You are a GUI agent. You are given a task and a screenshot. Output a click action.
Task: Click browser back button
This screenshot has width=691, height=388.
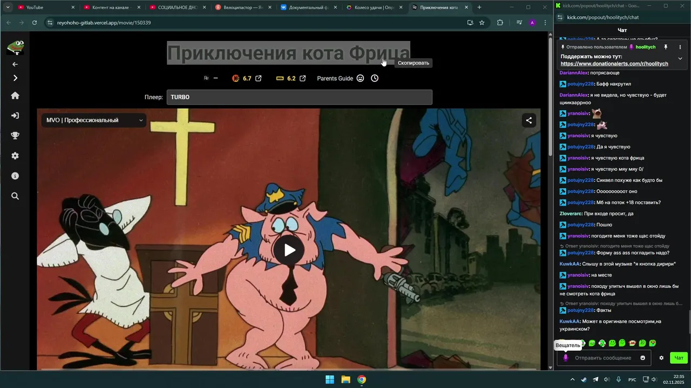(8, 23)
